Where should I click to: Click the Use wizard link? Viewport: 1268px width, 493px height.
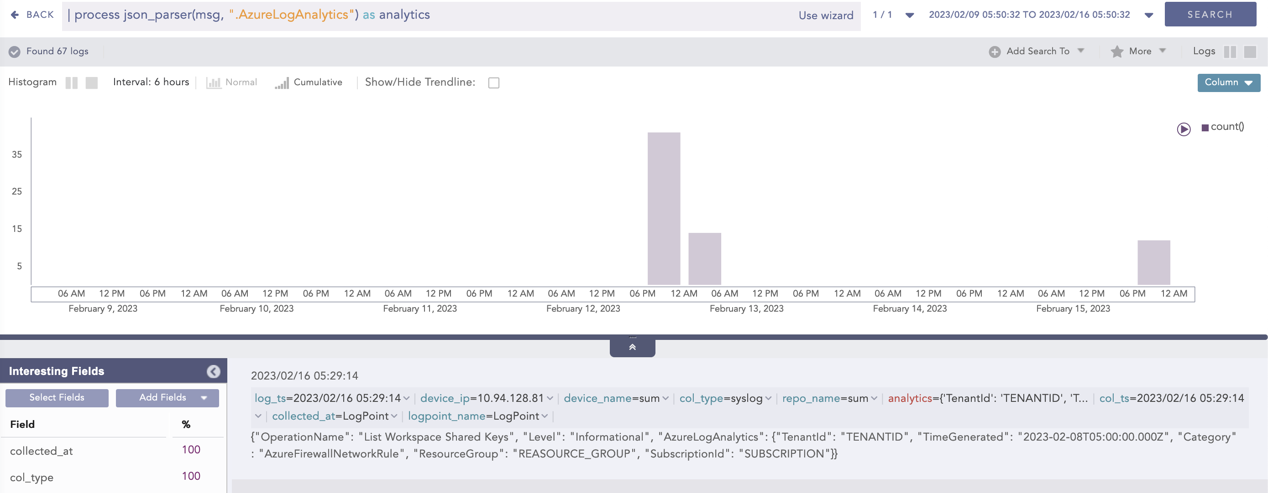(x=826, y=15)
